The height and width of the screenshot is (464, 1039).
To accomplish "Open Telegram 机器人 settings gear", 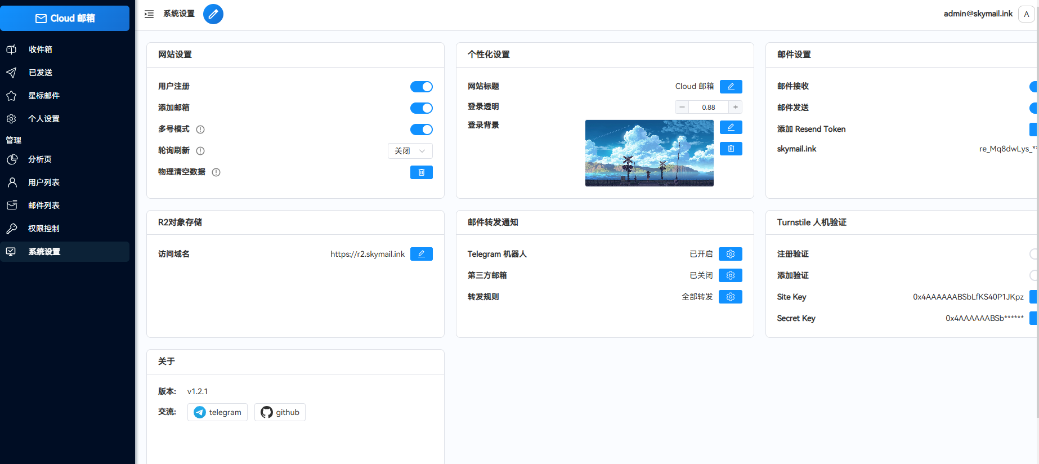I will click(731, 254).
